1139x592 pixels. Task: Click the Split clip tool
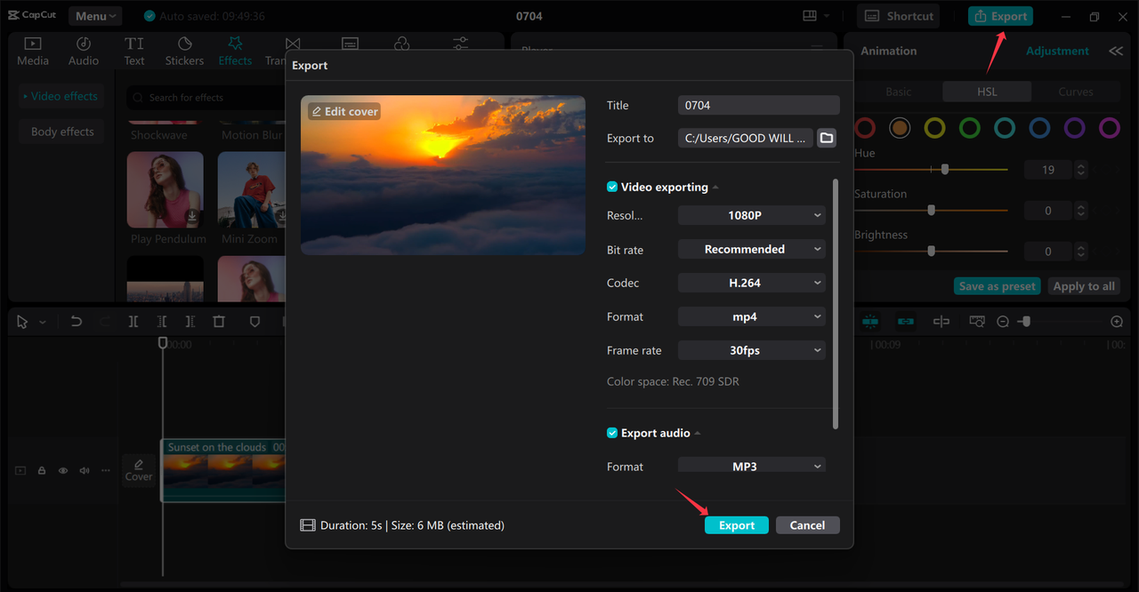coord(133,322)
